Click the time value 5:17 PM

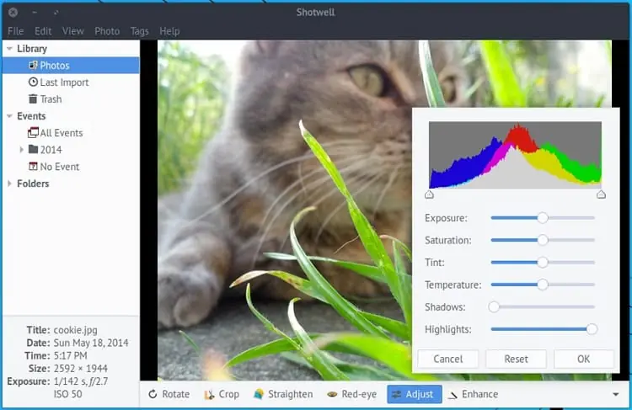click(70, 355)
